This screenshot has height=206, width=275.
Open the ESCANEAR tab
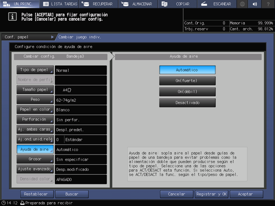pyautogui.click(x=217, y=4)
